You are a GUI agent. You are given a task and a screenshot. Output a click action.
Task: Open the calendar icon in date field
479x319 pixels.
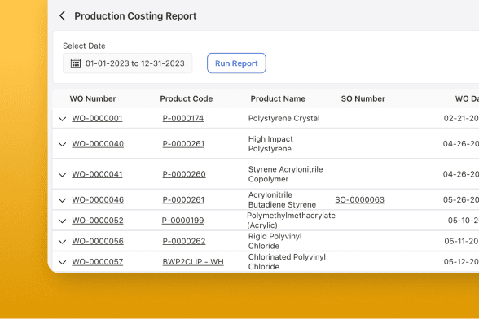coord(76,63)
